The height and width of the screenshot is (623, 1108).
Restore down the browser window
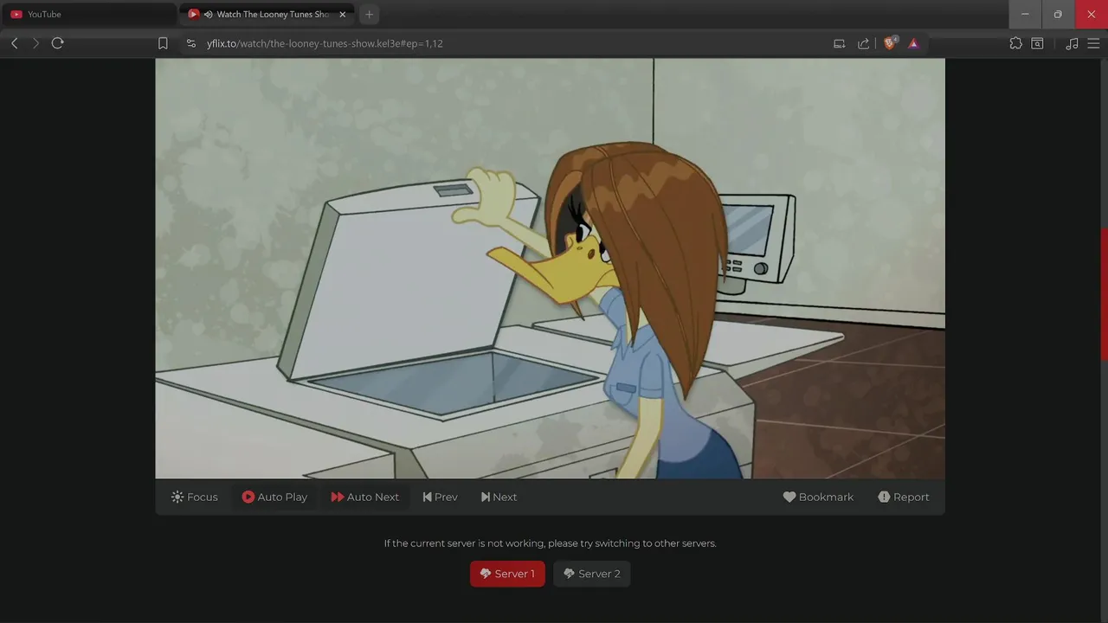point(1058,14)
